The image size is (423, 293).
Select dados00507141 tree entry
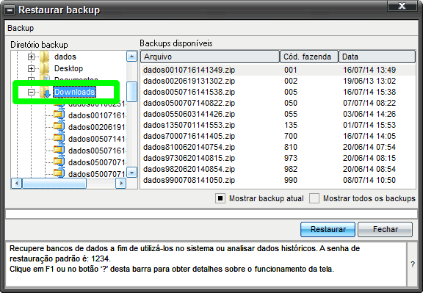(x=97, y=139)
